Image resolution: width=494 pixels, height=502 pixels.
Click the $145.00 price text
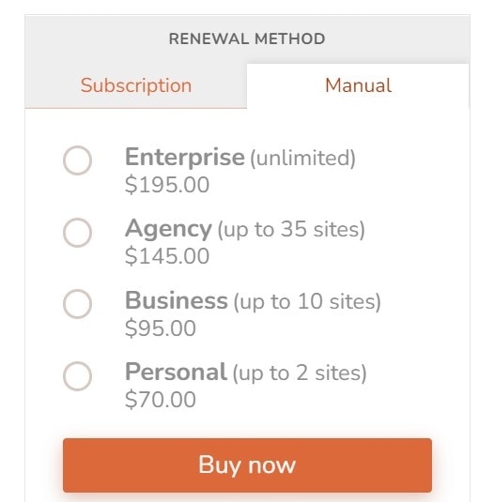[167, 256]
